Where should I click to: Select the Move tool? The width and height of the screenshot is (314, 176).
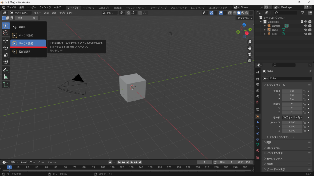pyautogui.click(x=6, y=41)
